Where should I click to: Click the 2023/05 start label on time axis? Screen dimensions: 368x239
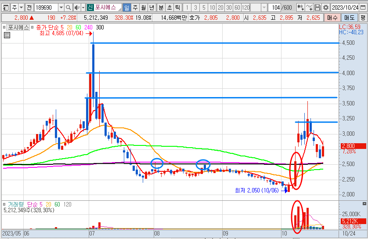pyautogui.click(x=11, y=233)
